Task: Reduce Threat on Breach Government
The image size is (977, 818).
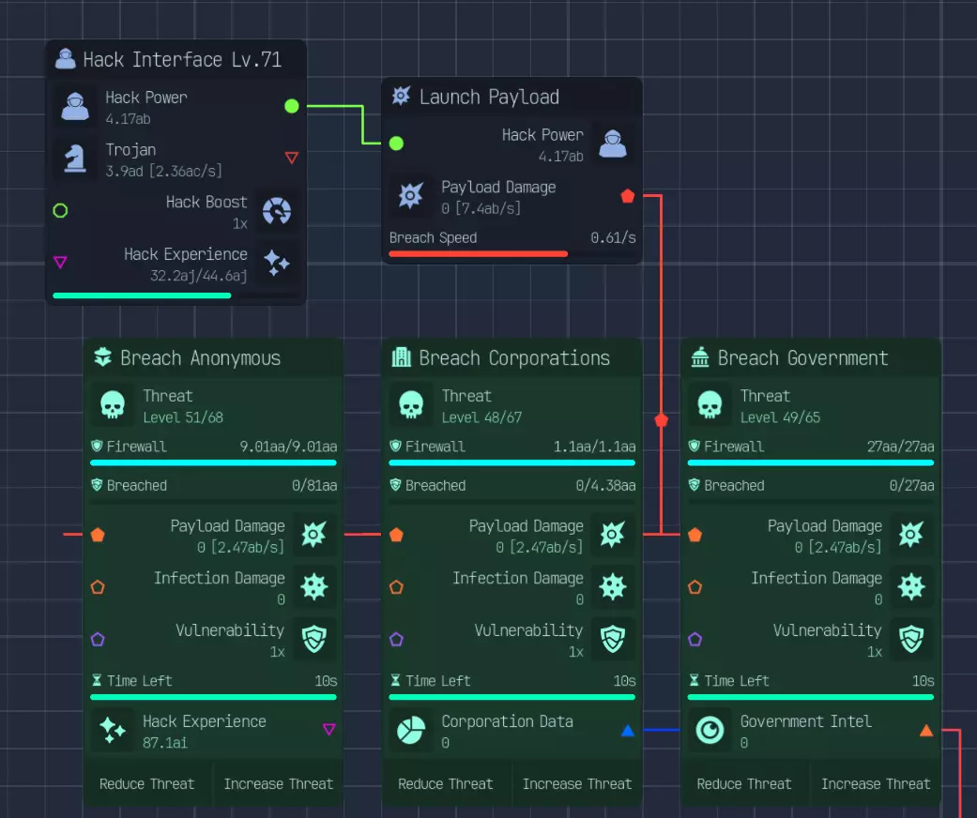Action: pyautogui.click(x=744, y=783)
